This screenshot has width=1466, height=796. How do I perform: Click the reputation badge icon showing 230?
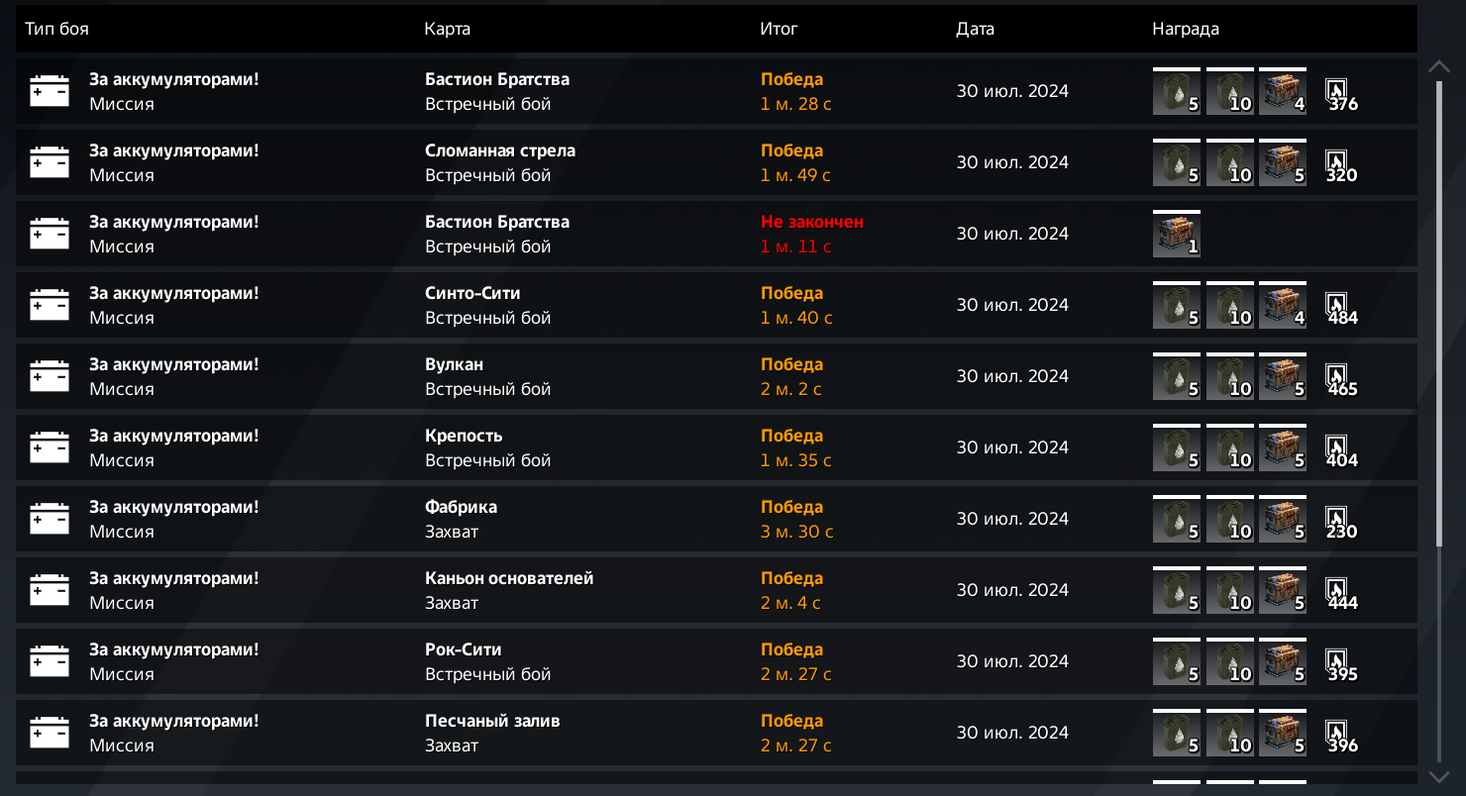1336,517
